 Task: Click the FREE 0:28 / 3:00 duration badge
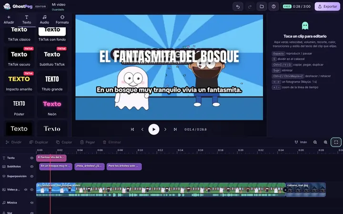point(297,7)
